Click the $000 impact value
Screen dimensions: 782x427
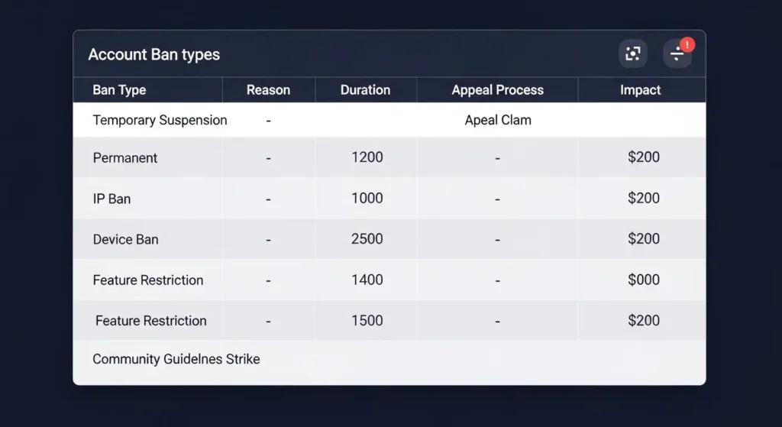click(x=643, y=280)
